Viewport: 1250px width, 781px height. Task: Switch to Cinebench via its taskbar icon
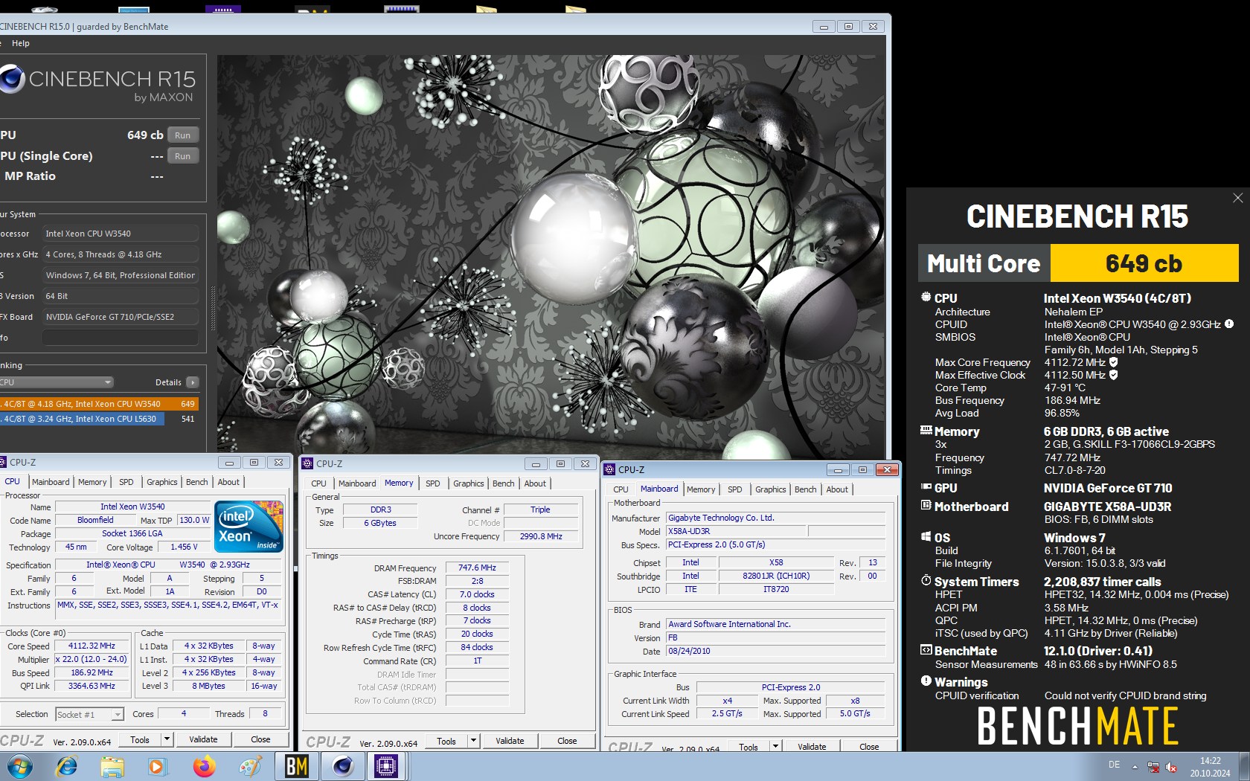pos(343,766)
